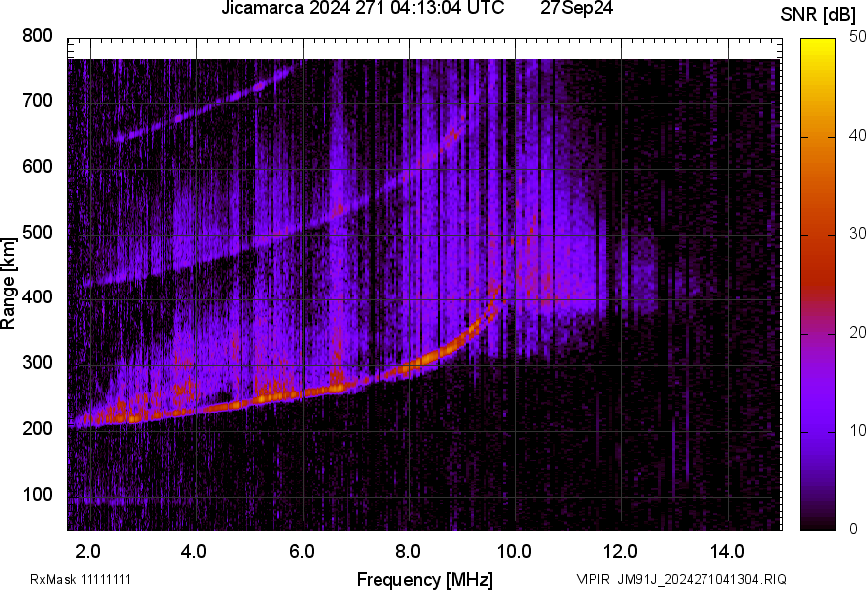Click the 500 tick on the range axis
866x590 pixels.
click(x=38, y=232)
